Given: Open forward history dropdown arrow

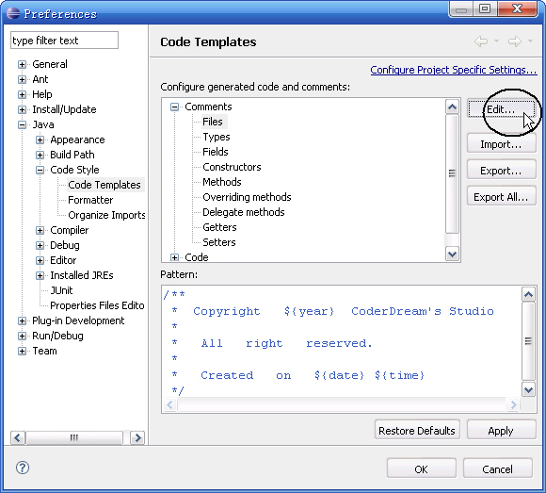Looking at the screenshot, I should tap(530, 41).
